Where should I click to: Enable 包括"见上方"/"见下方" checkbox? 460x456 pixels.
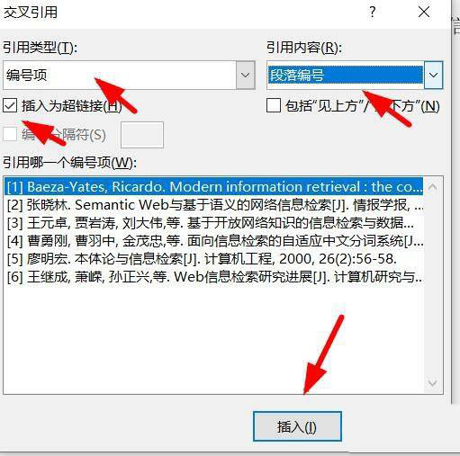coord(274,106)
